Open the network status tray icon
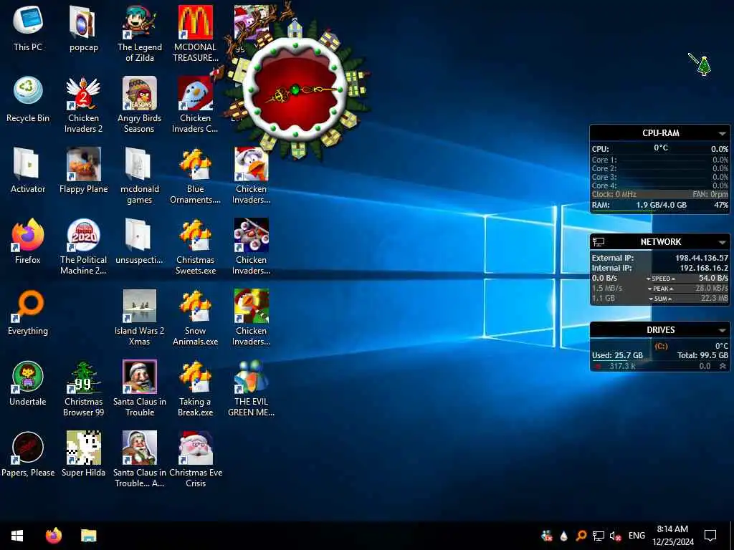The height and width of the screenshot is (550, 734). (x=599, y=536)
